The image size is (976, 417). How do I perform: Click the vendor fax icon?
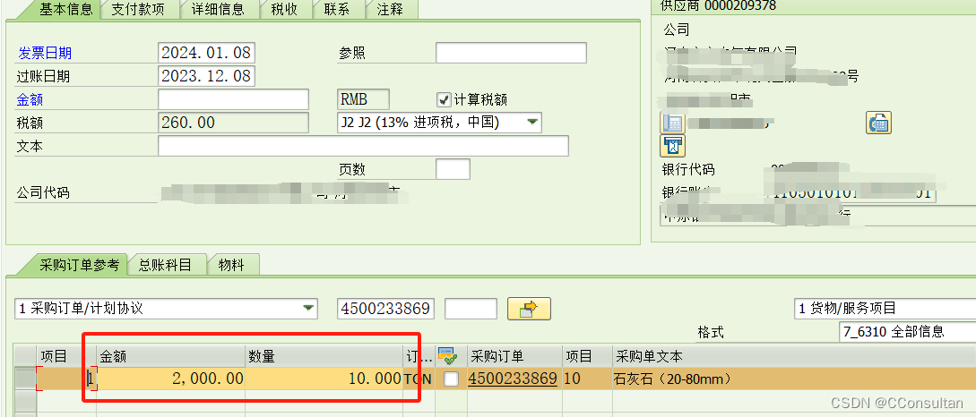877,123
